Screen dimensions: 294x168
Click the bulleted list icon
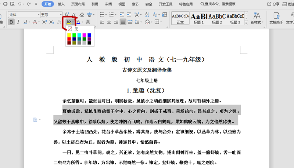pyautogui.click(x=102, y=14)
